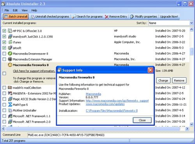Click the Microsoft .NET Framework 1.1 icon
This screenshot has width=195, height=144.
pyautogui.click(x=10, y=116)
